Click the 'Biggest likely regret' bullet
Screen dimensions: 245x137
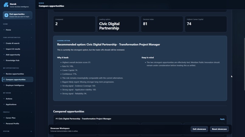pyautogui.click(x=88, y=82)
